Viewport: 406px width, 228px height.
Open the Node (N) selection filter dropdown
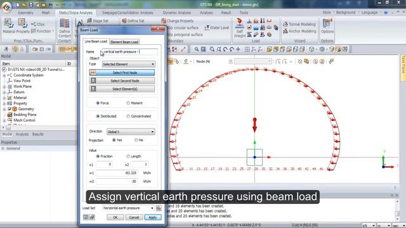[x=230, y=61]
